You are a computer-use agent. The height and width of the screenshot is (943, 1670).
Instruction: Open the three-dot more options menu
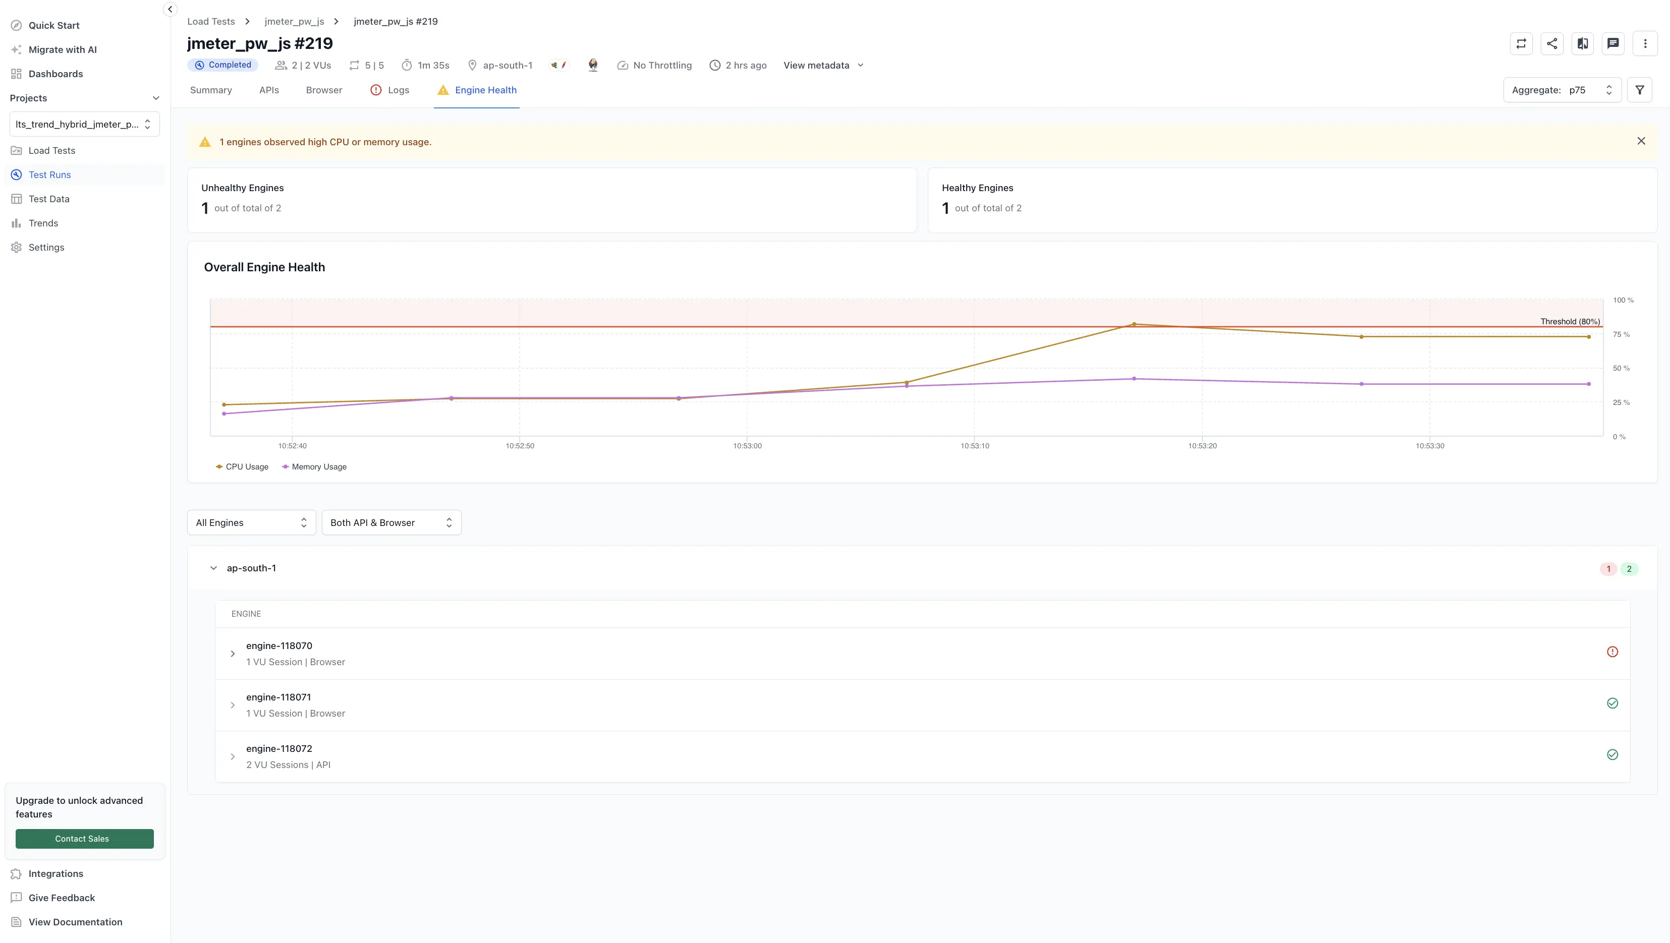pyautogui.click(x=1645, y=43)
